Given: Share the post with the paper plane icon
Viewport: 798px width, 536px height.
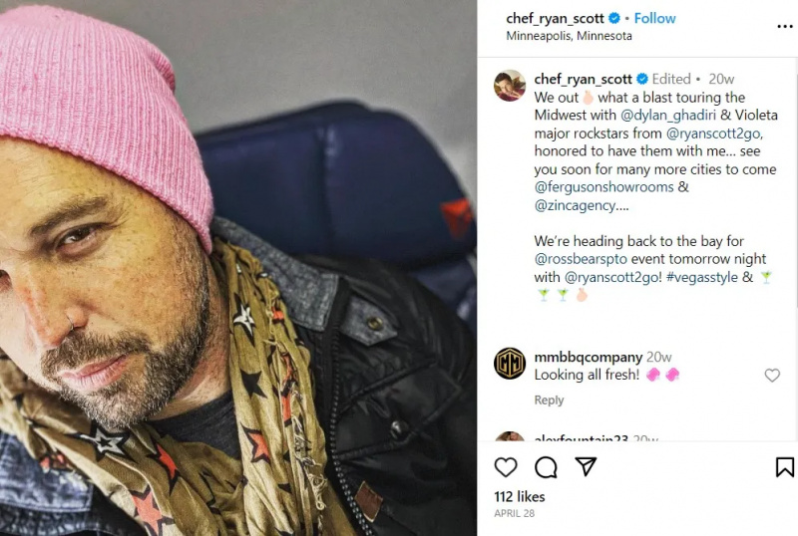Looking at the screenshot, I should [586, 466].
